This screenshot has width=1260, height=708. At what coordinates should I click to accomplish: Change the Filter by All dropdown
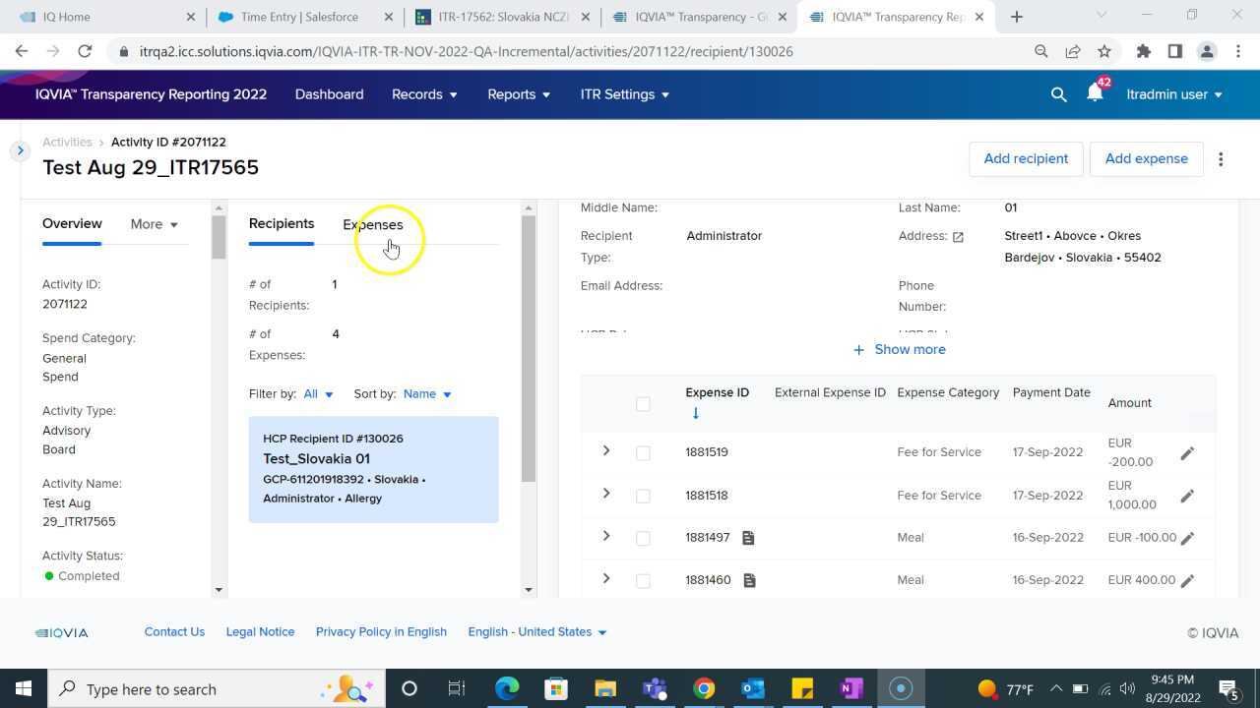click(x=318, y=394)
